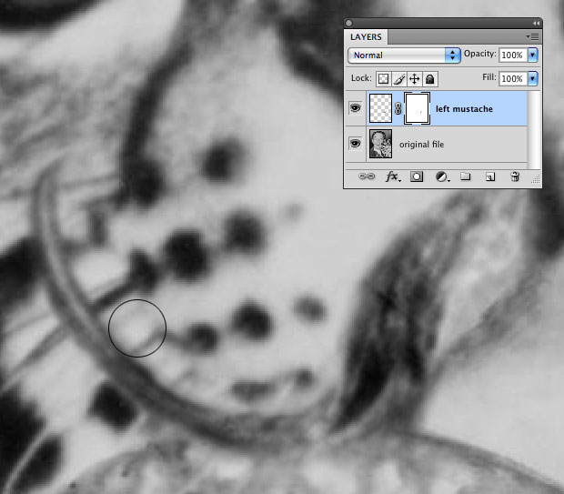Click chain link between layer and mask
564x494 pixels.
(398, 109)
